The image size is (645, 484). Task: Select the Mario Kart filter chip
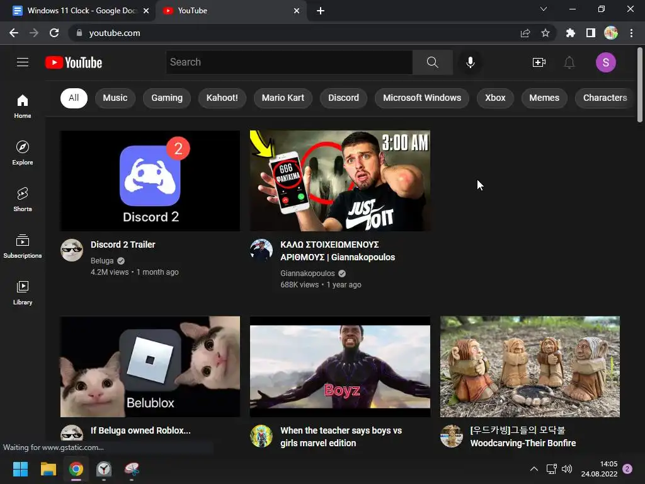283,98
